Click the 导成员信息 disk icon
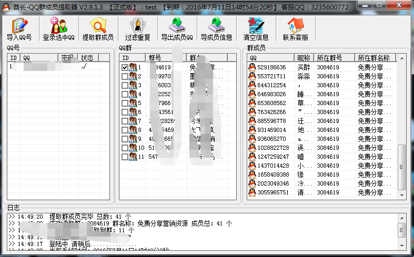The width and height of the screenshot is (414, 257). [216, 25]
